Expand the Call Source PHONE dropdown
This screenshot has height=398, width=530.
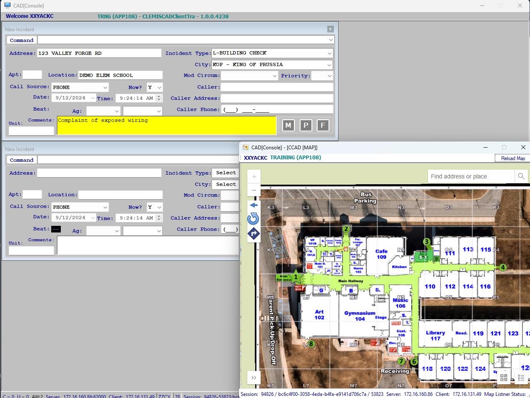coord(105,87)
